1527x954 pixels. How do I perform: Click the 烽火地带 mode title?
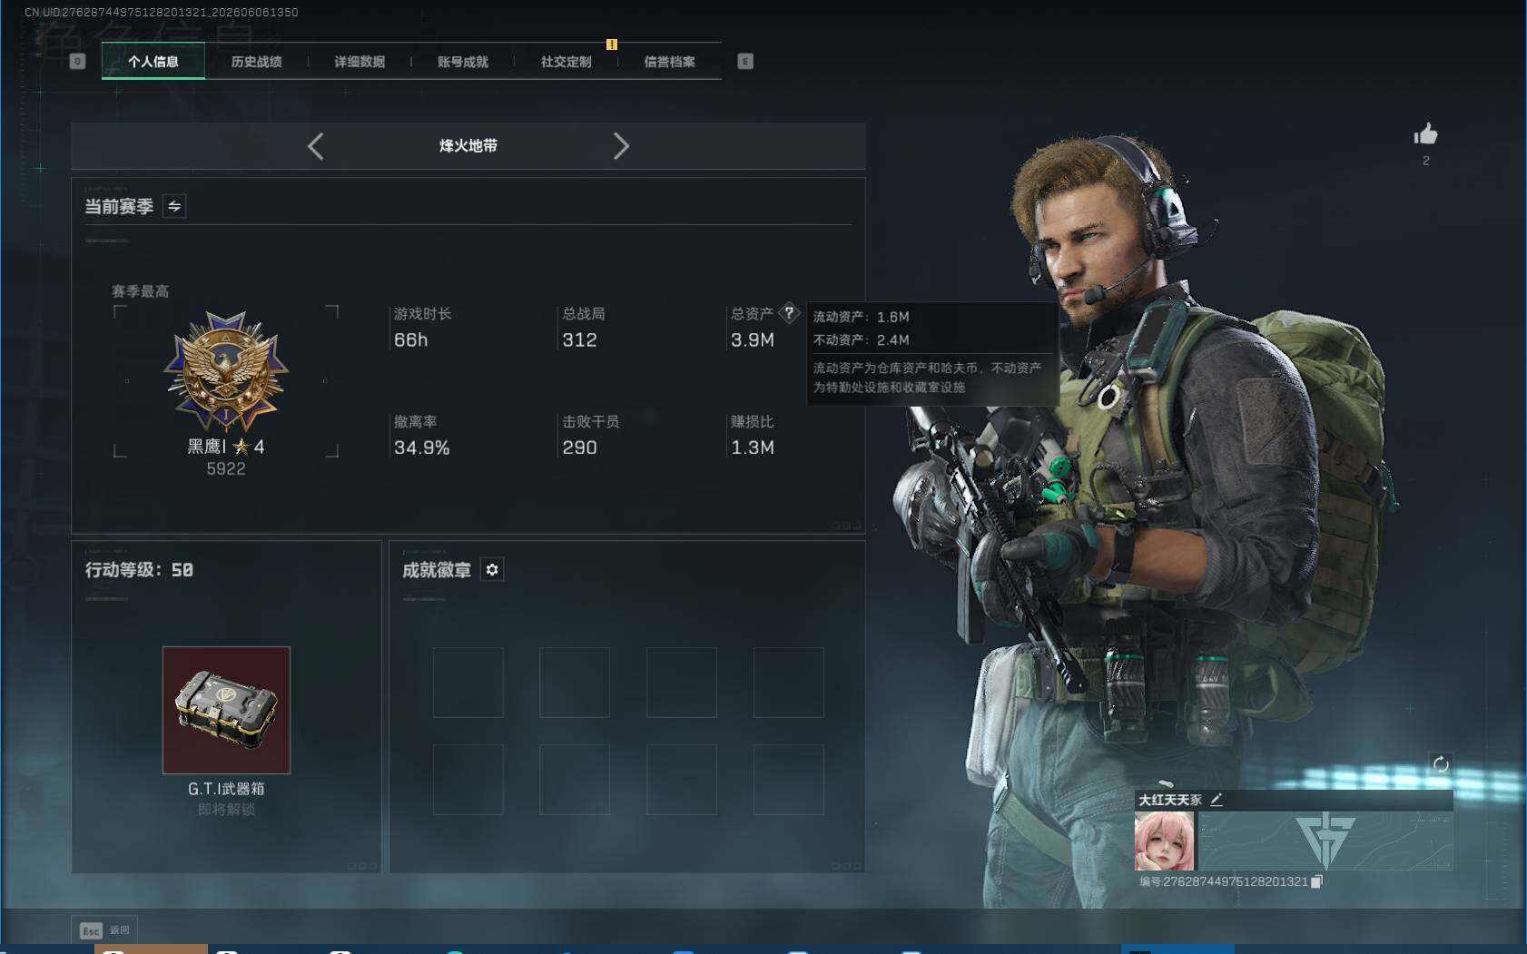coord(468,146)
